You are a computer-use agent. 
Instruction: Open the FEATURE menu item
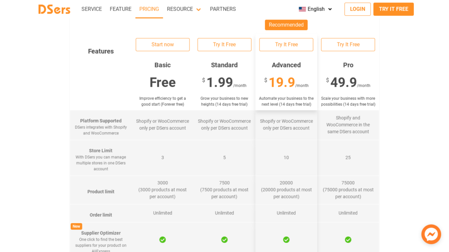point(121,9)
